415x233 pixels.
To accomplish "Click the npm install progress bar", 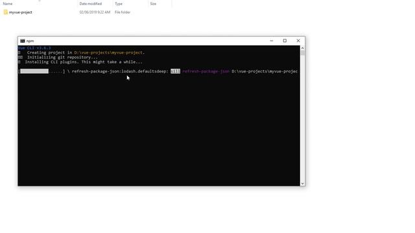I will 41,71.
